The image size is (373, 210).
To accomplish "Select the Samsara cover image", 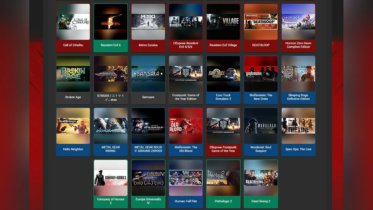I will tap(148, 74).
